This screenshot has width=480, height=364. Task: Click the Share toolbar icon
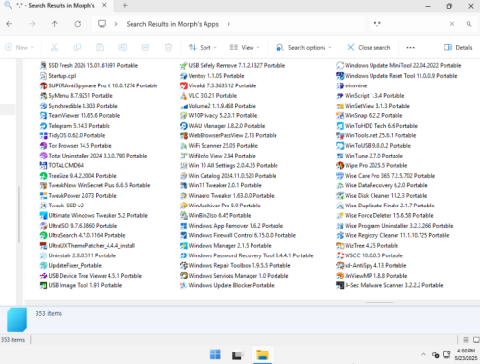pos(145,47)
